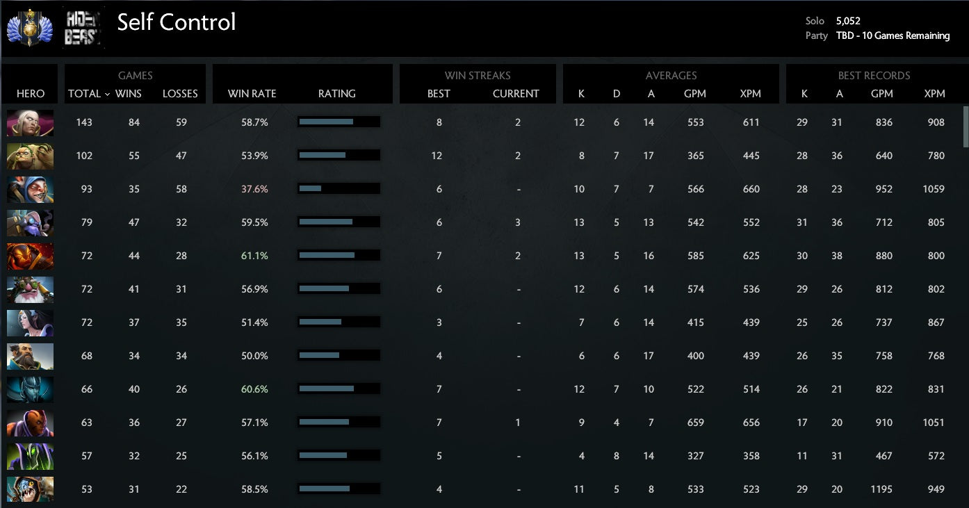Click the HERO column header
The height and width of the screenshot is (508, 969).
(x=31, y=94)
